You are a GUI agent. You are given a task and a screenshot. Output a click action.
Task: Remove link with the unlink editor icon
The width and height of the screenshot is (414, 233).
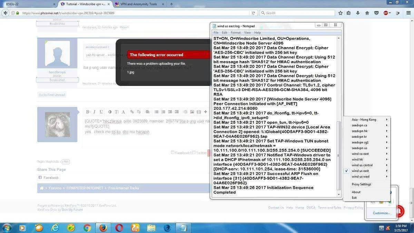coord(139,112)
